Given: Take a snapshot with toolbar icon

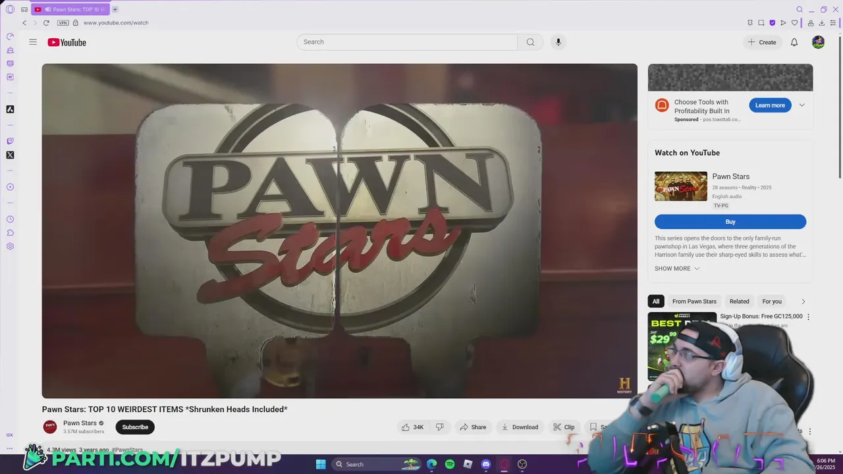Looking at the screenshot, I should click(761, 22).
